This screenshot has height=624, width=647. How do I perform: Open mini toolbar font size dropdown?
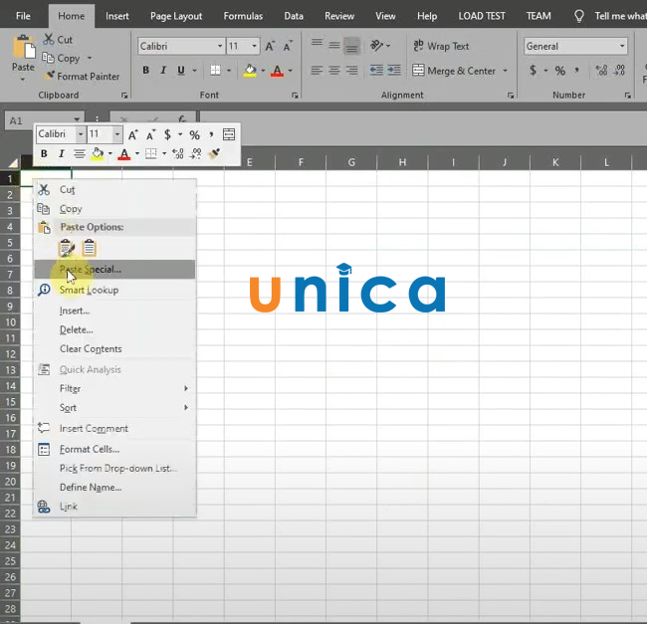(117, 134)
